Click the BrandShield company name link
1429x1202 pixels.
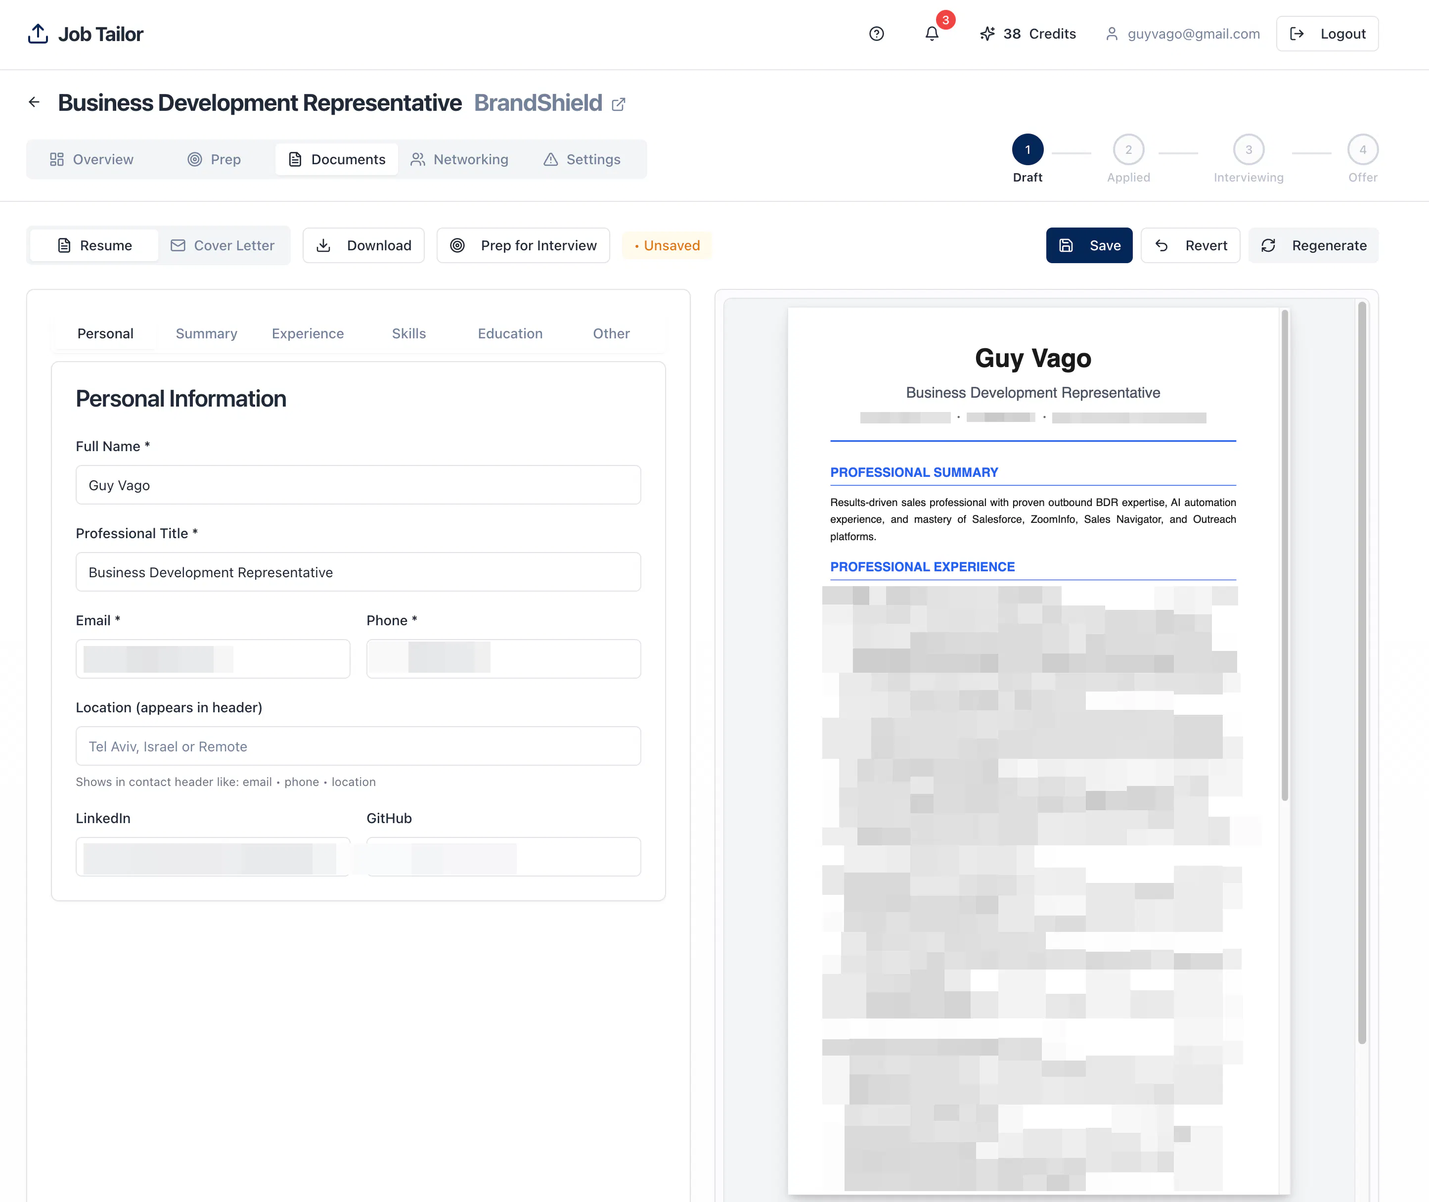point(538,103)
